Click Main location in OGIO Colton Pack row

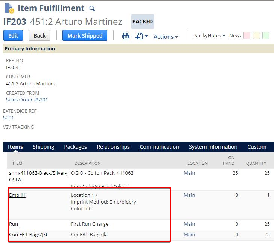189,173
